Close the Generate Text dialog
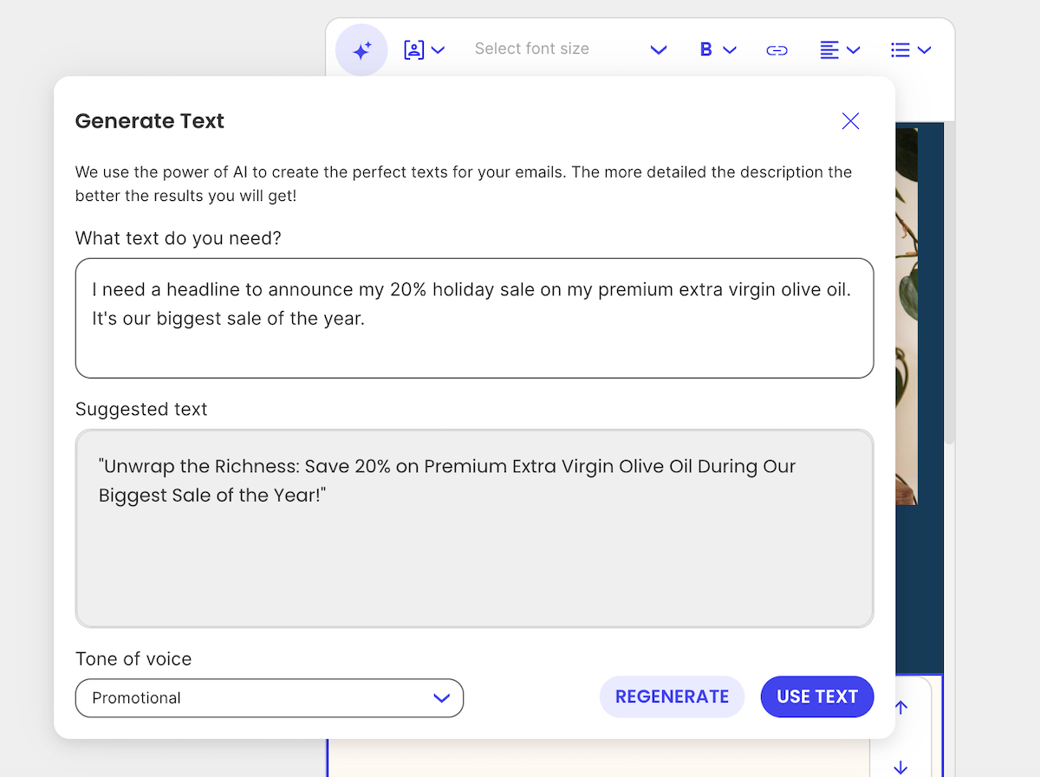The image size is (1040, 777). point(850,121)
